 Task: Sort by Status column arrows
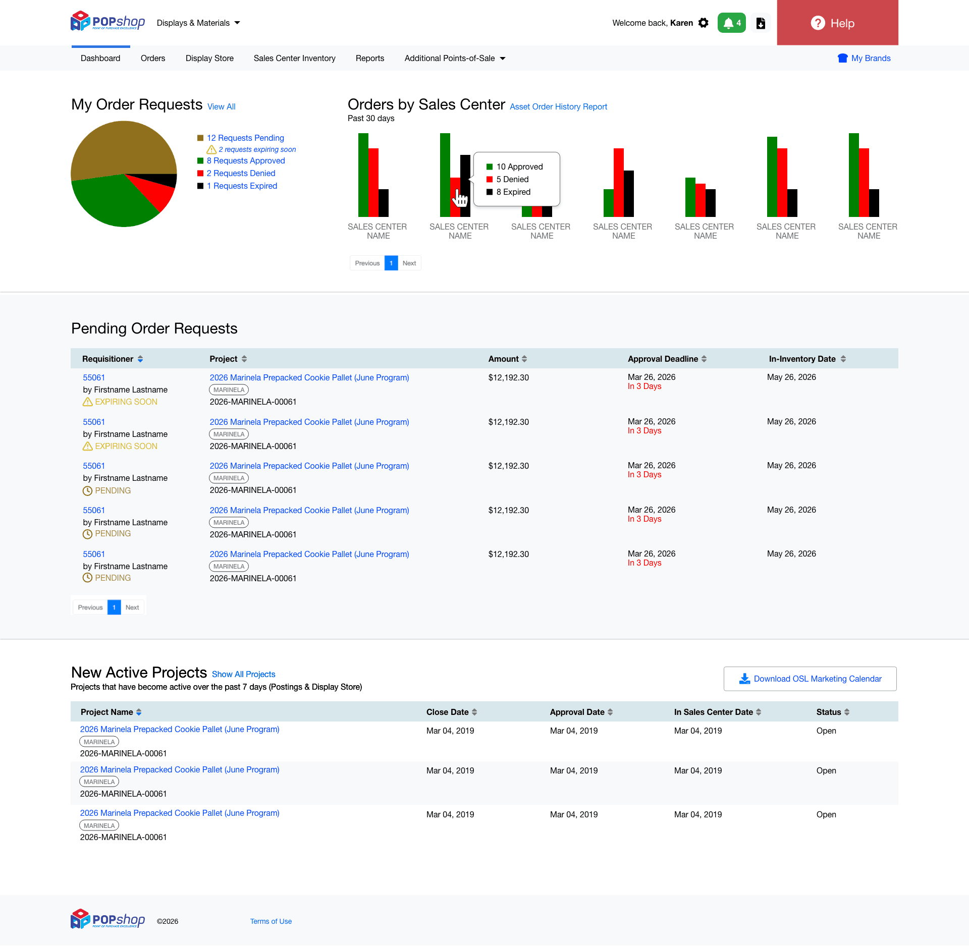pyautogui.click(x=847, y=712)
